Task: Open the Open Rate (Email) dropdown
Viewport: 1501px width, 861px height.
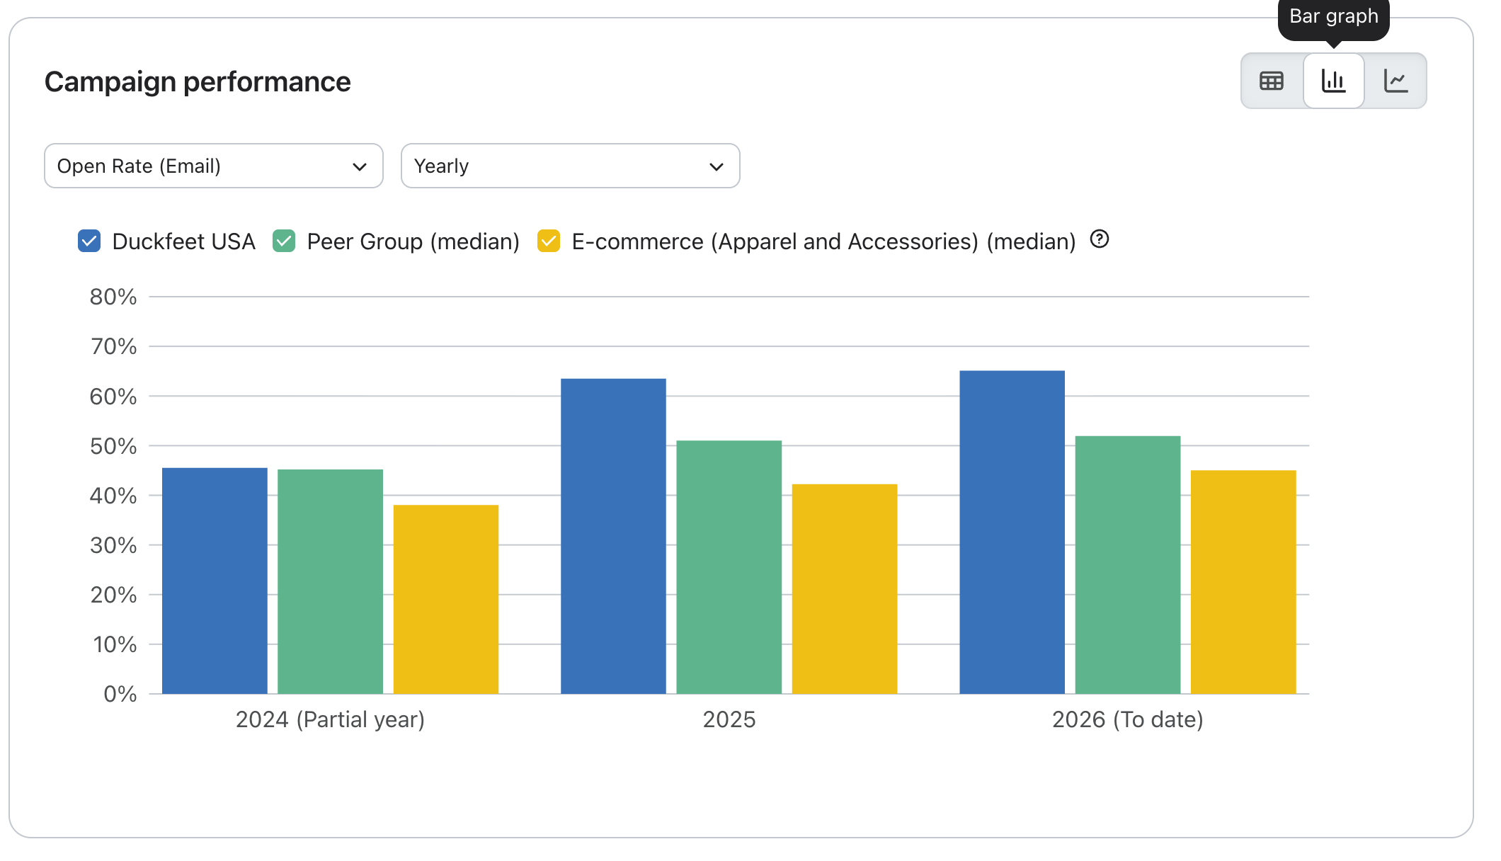Action: [x=214, y=166]
